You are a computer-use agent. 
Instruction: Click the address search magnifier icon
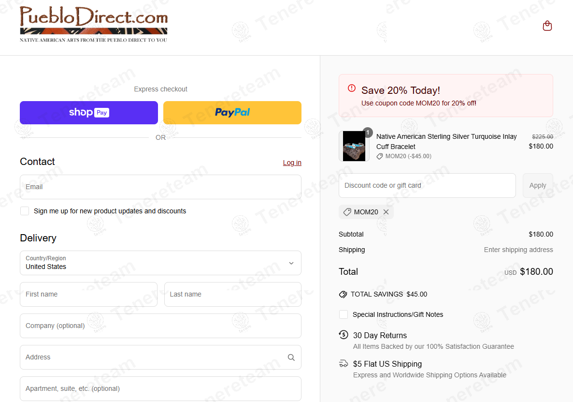click(x=291, y=357)
